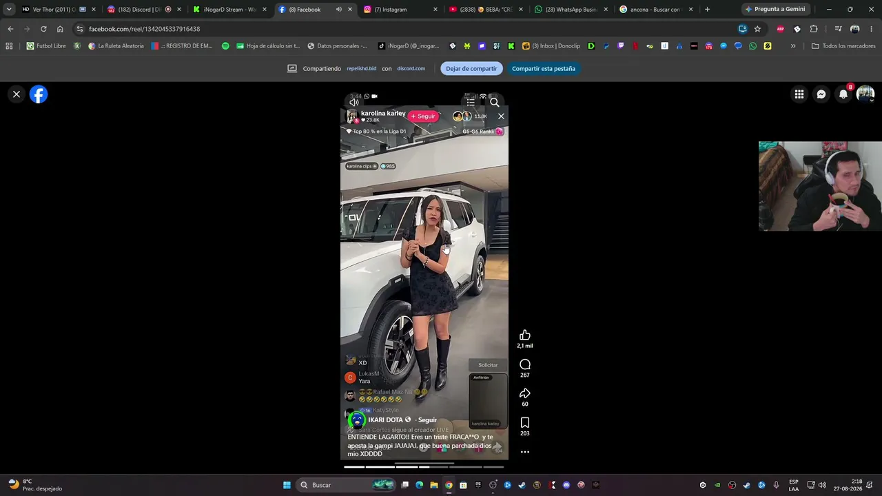Open La Ruleta Aleatoria bookmark

(116, 46)
